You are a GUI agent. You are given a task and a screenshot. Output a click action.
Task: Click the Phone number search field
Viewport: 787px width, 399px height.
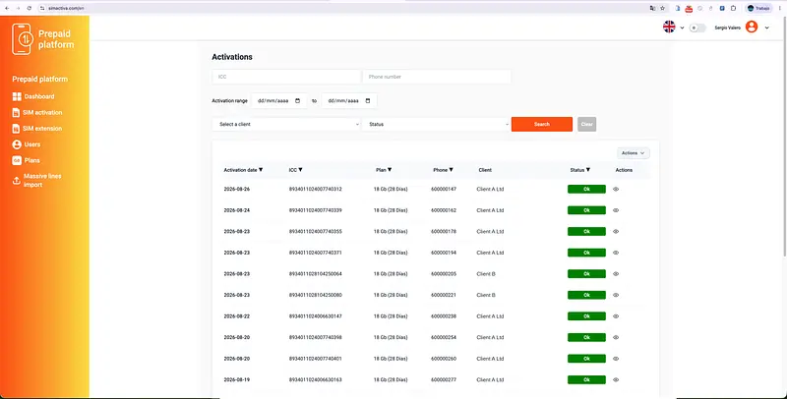point(437,77)
